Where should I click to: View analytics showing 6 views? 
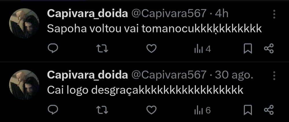click(x=203, y=110)
